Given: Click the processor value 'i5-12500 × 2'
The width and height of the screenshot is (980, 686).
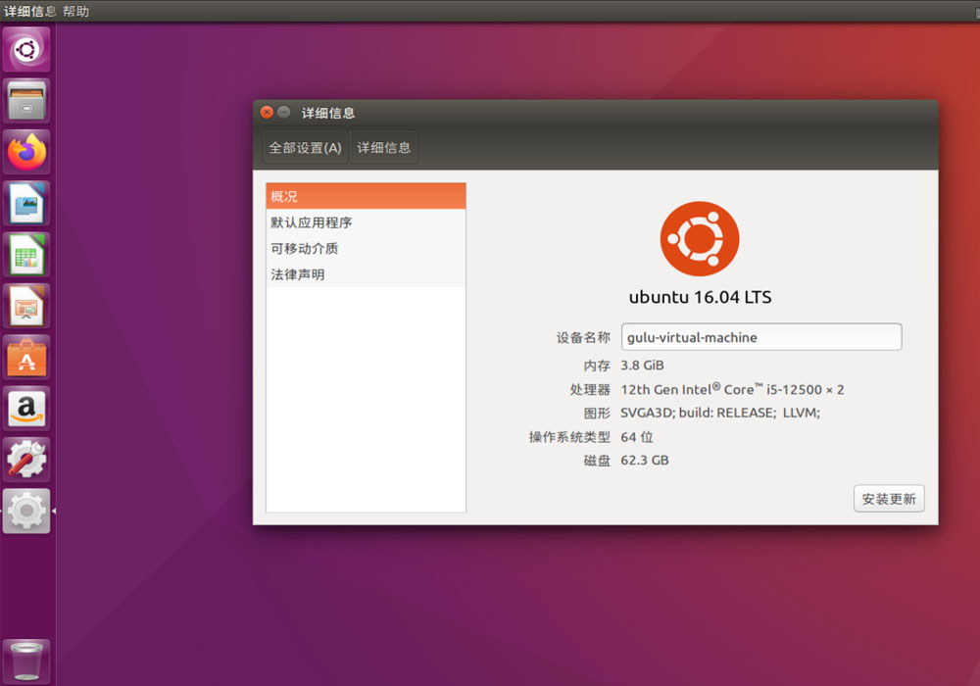Looking at the screenshot, I should click(x=805, y=390).
